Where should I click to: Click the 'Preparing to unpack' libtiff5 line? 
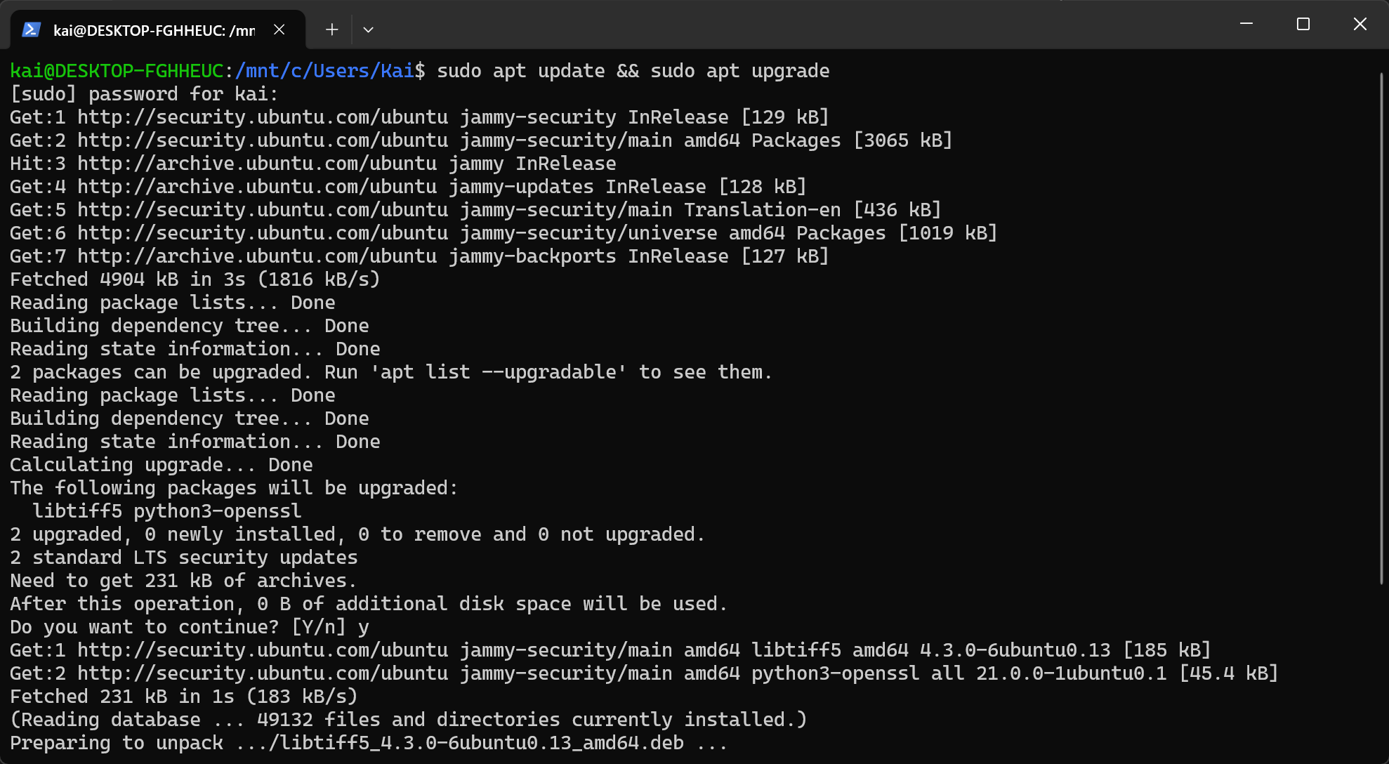[368, 743]
